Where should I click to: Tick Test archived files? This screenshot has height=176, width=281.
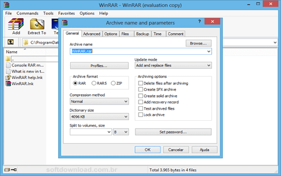pyautogui.click(x=141, y=109)
